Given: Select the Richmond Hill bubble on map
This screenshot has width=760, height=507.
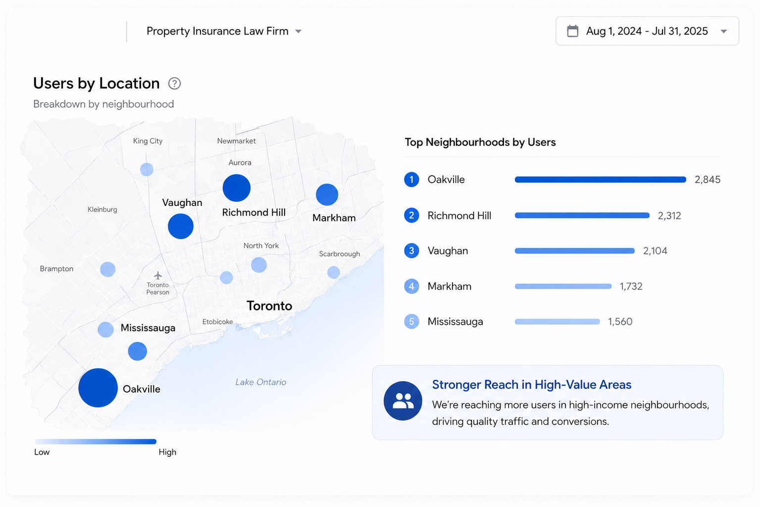Looking at the screenshot, I should 237,188.
